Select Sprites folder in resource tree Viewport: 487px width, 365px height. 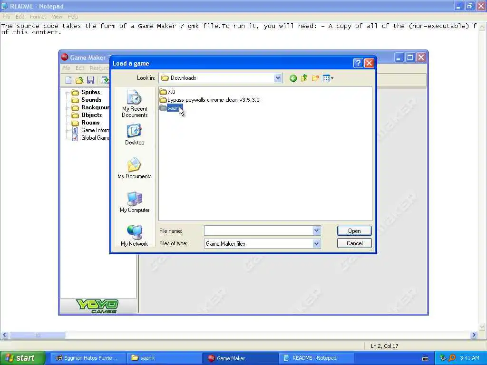[86, 92]
